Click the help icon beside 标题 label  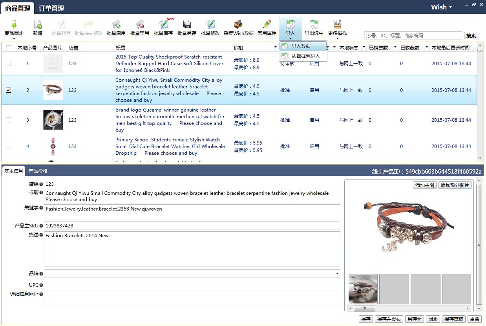41,192
